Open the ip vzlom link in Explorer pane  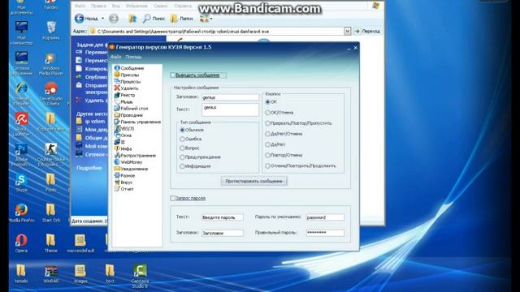coord(95,121)
